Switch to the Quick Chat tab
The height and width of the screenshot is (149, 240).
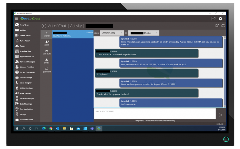click(x=47, y=70)
